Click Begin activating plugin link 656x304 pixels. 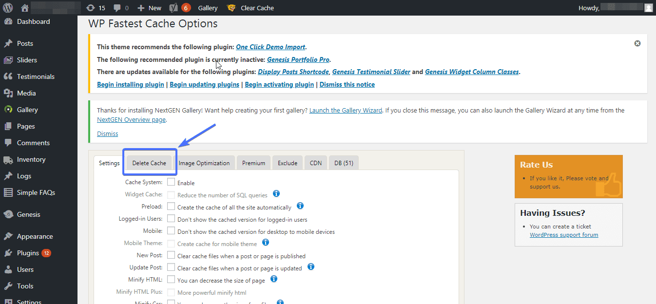[x=279, y=84]
